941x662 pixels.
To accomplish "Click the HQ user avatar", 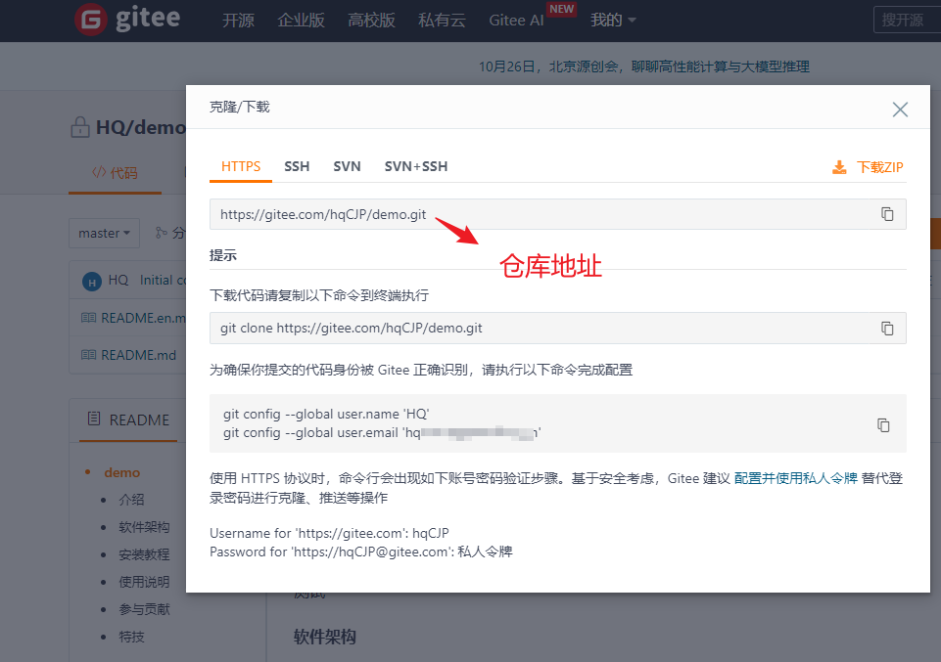I will point(92,281).
